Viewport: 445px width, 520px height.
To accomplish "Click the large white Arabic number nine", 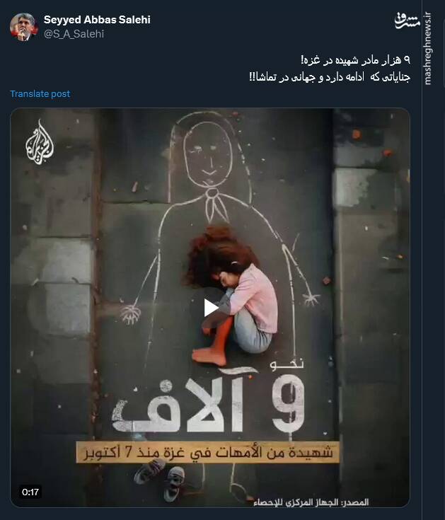I will pos(289,405).
